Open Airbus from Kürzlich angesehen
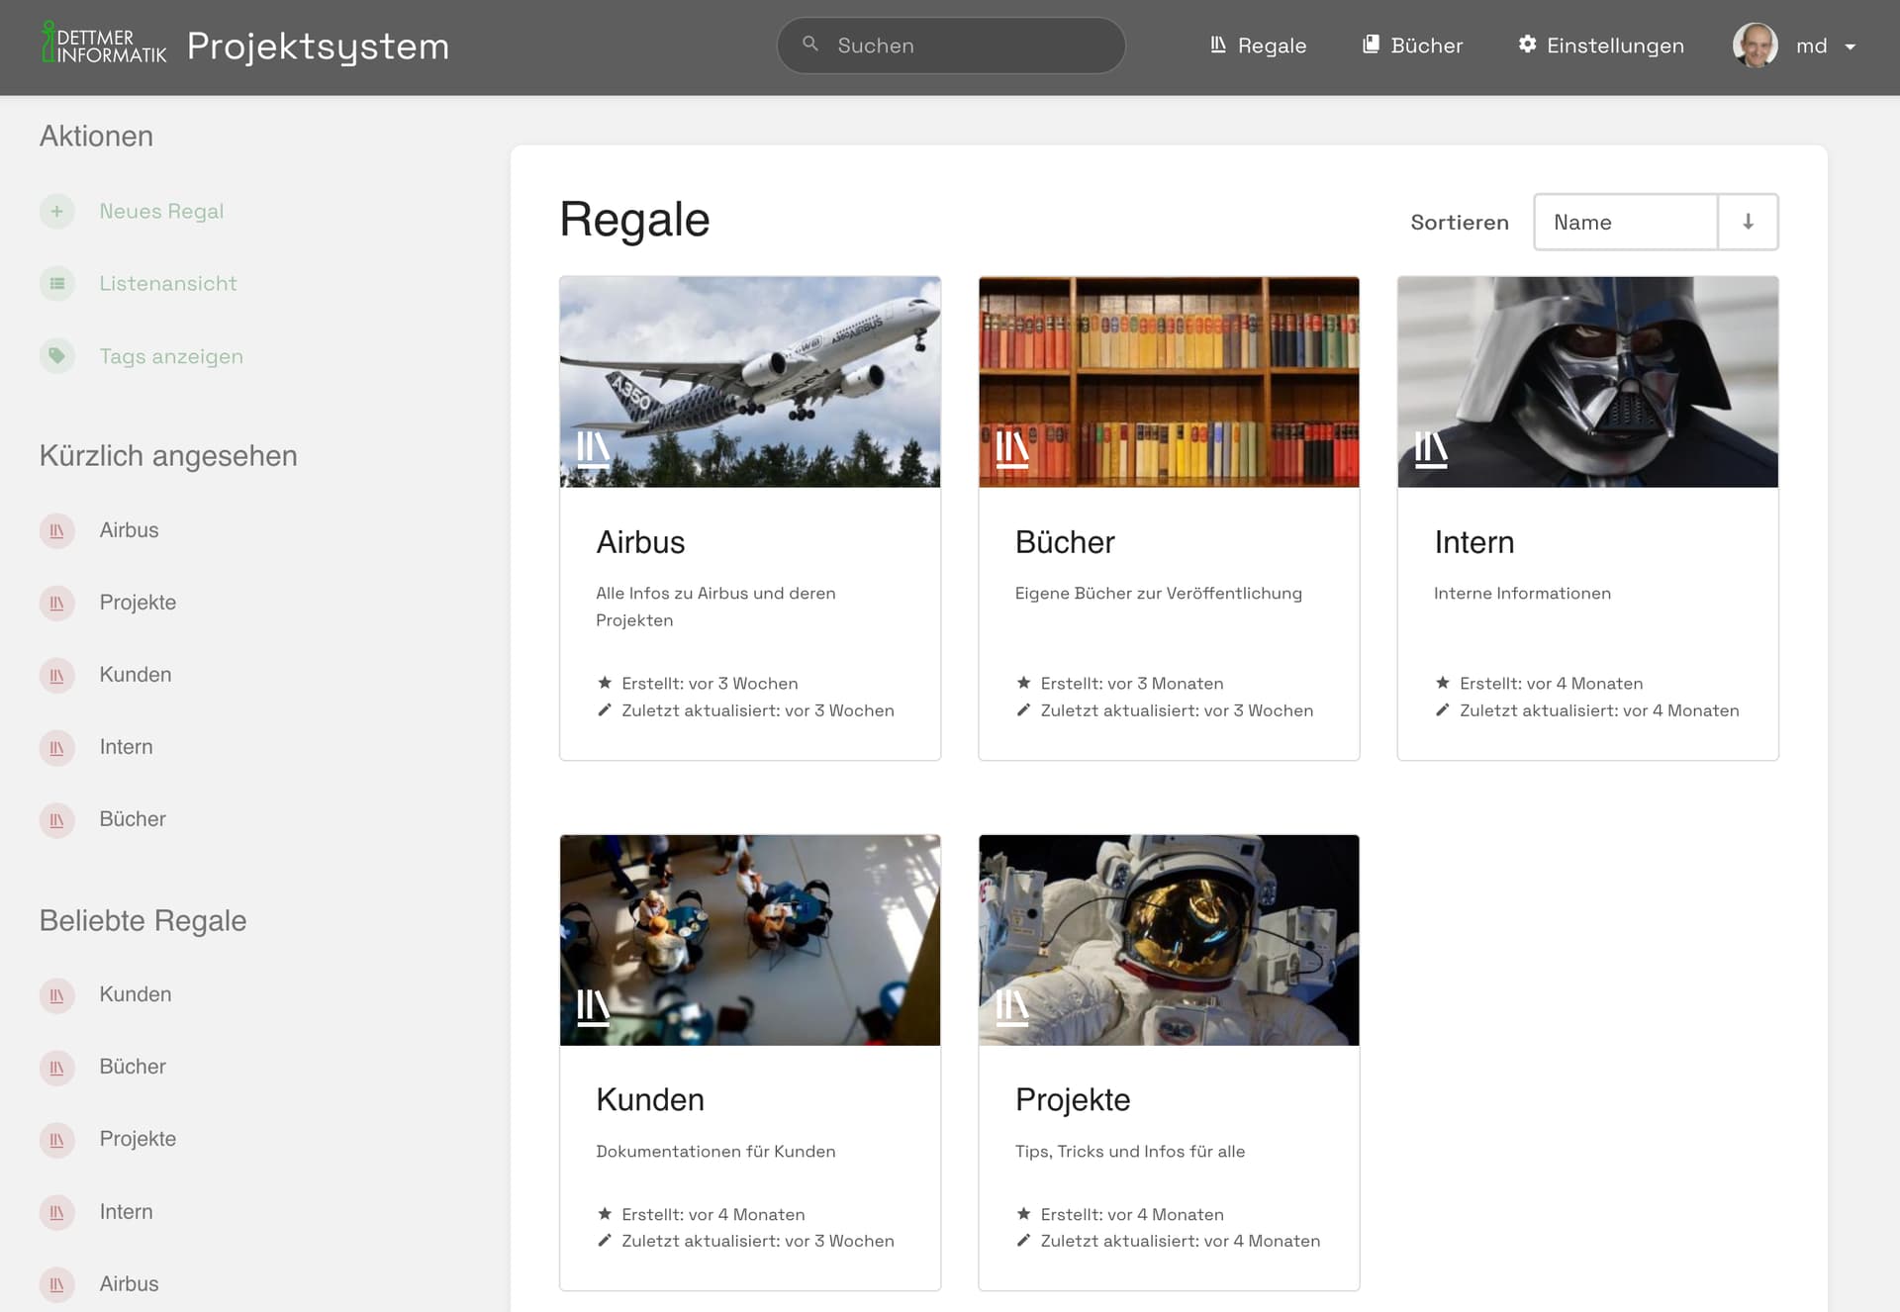 click(129, 530)
